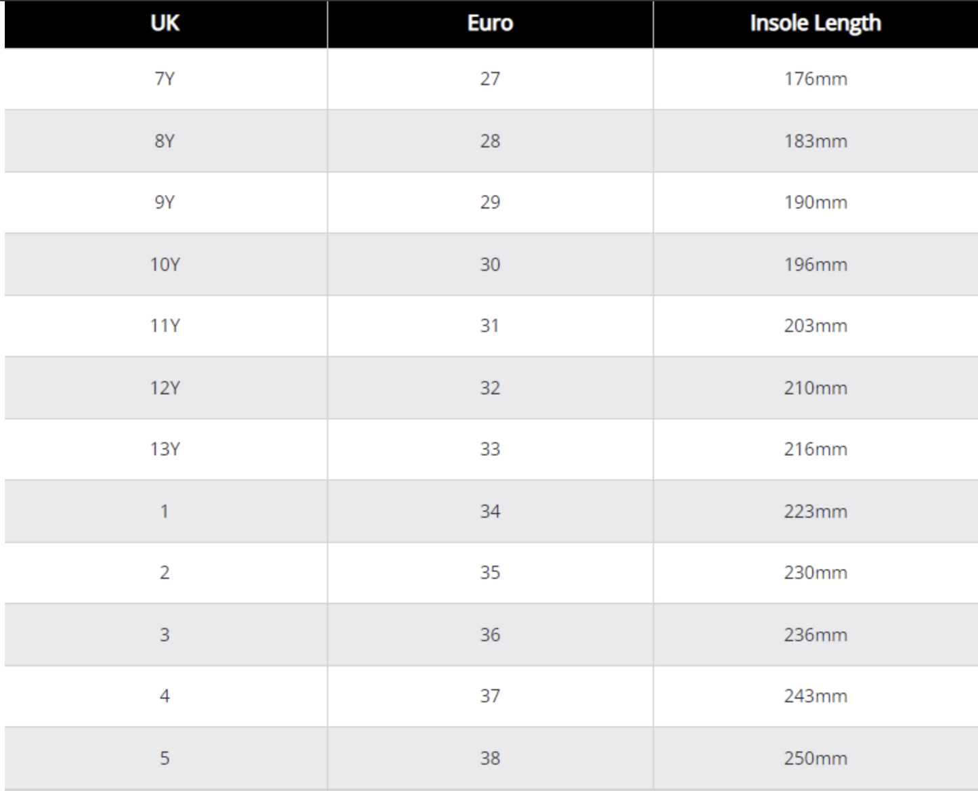Select the 13Y UK size cell
The width and height of the screenshot is (978, 791).
coord(165,449)
